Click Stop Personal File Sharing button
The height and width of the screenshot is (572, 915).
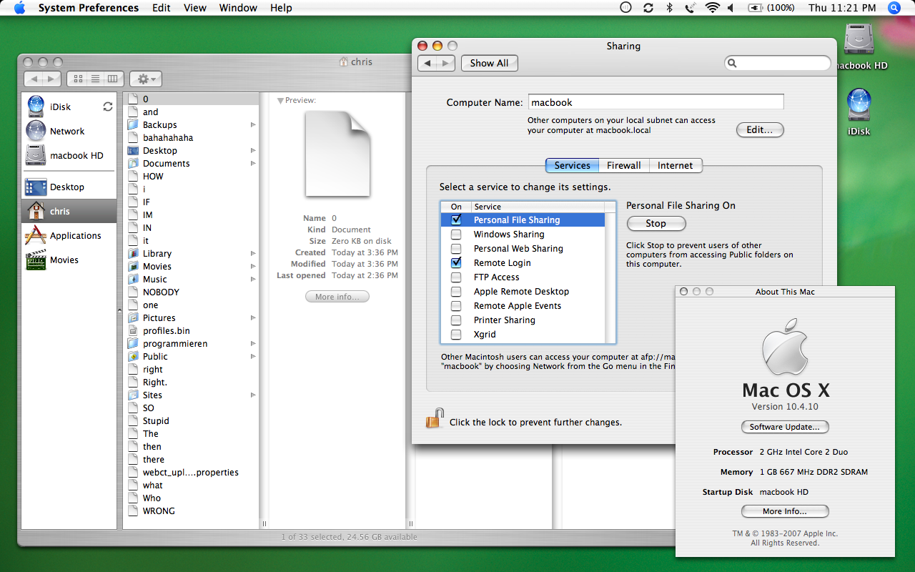(x=656, y=224)
